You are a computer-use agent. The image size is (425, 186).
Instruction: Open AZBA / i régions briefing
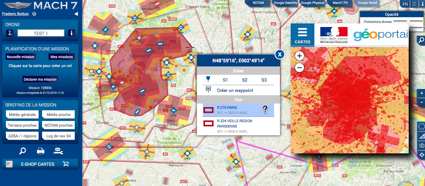22,136
